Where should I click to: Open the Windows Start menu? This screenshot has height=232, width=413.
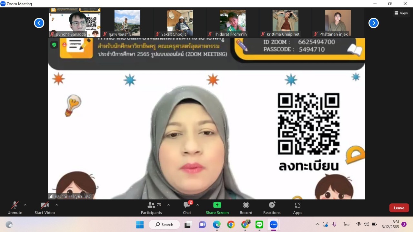(x=140, y=225)
